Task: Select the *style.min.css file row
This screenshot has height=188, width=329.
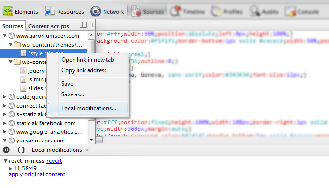Action: [x=44, y=53]
